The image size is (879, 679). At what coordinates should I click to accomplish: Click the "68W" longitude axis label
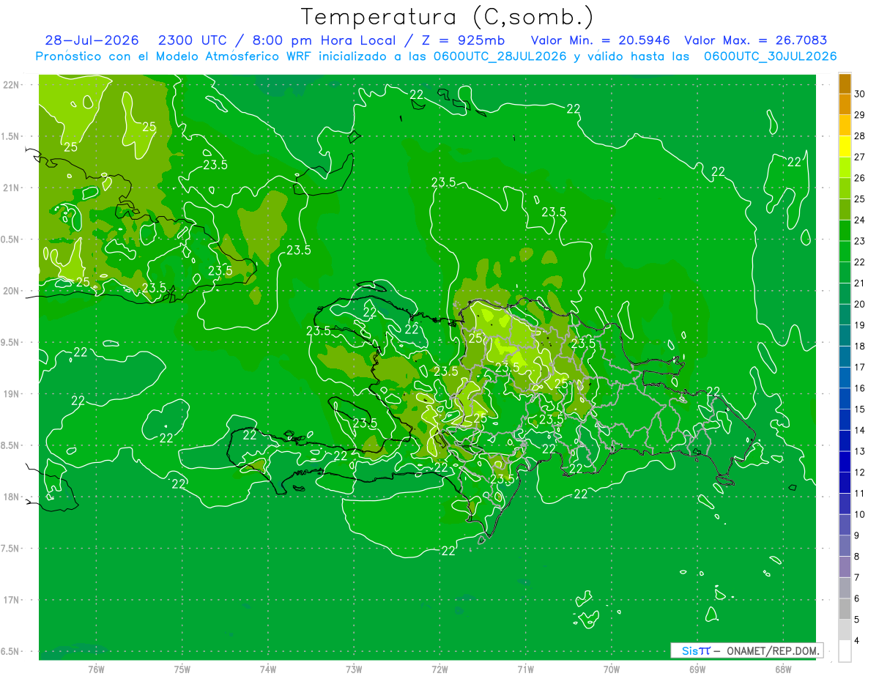click(782, 669)
